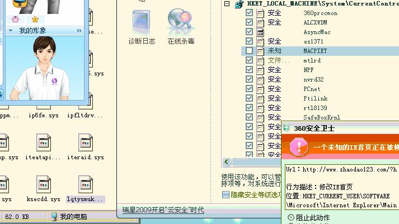Expand the 我的形象 double-chevron button
This screenshot has width=399, height=224.
coord(79,31)
